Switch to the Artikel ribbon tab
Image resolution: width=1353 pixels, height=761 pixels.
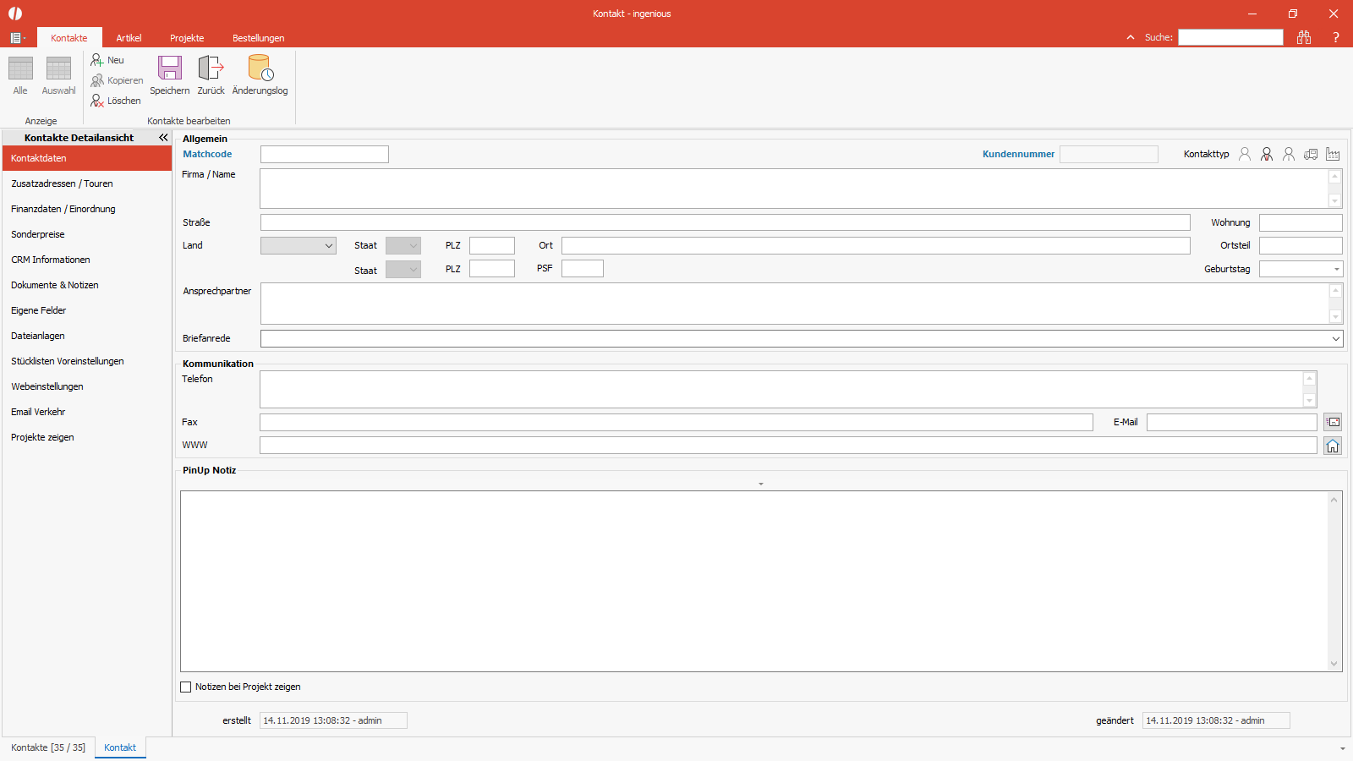129,38
